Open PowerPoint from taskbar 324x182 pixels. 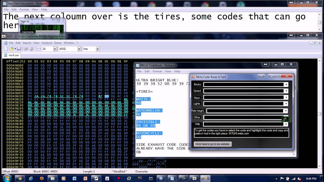pyautogui.click(x=85, y=178)
